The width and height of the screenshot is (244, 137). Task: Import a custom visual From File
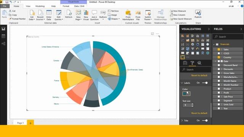click(138, 15)
